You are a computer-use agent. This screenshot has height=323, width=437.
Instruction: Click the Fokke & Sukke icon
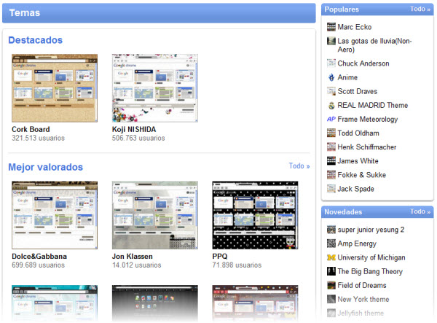click(x=331, y=175)
